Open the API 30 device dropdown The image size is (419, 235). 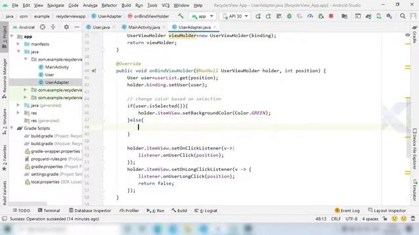tap(235, 16)
